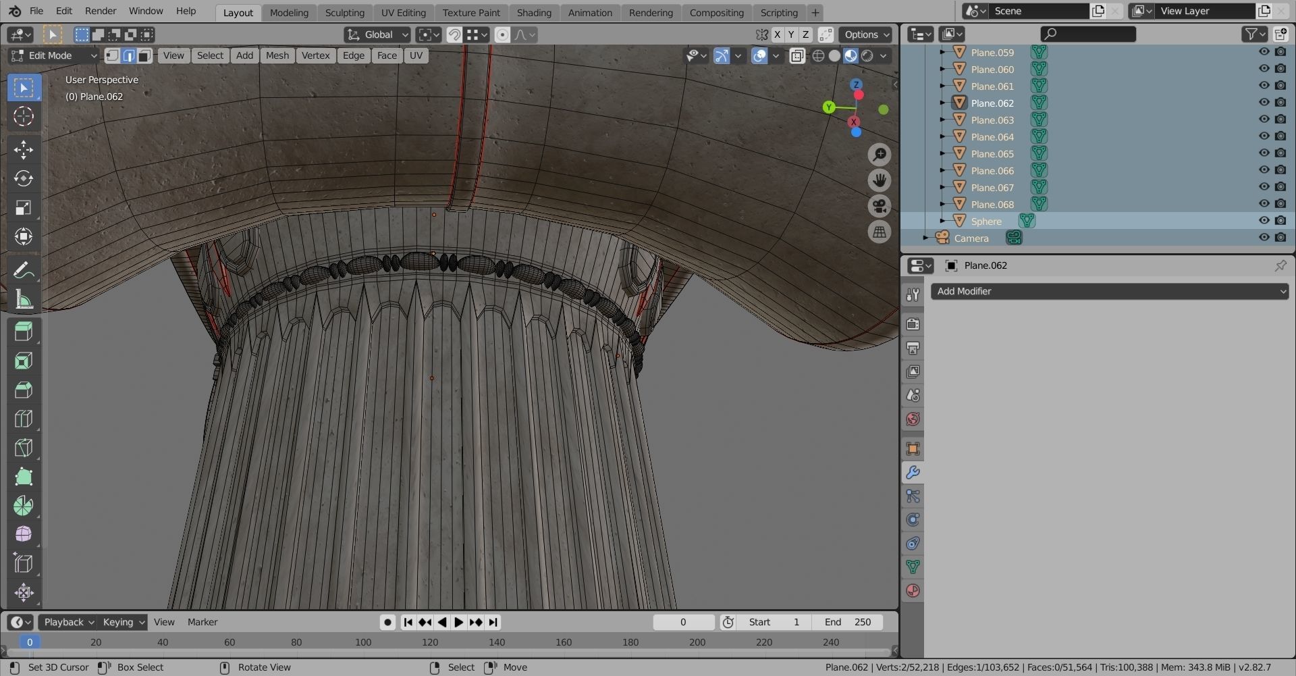
Task: Select the Smooth tool
Action: click(x=24, y=535)
